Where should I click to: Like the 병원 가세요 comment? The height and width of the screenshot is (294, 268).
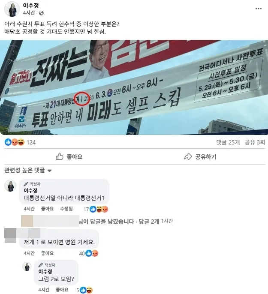point(47,253)
